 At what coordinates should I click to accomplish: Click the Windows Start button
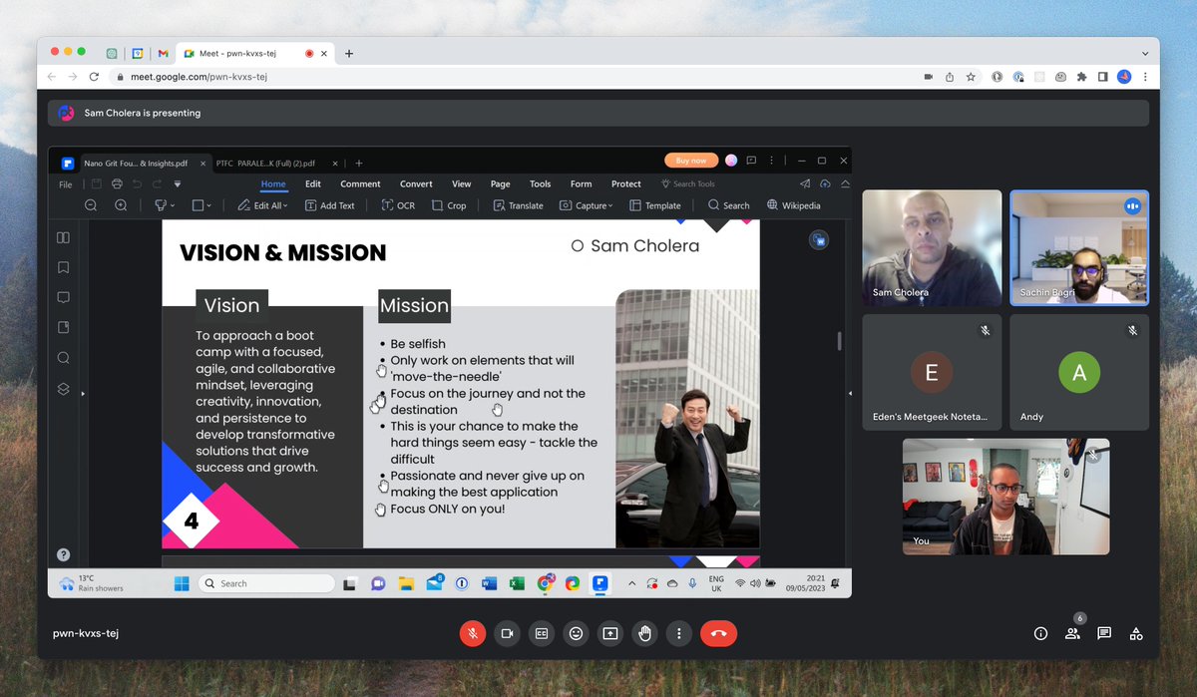(182, 583)
